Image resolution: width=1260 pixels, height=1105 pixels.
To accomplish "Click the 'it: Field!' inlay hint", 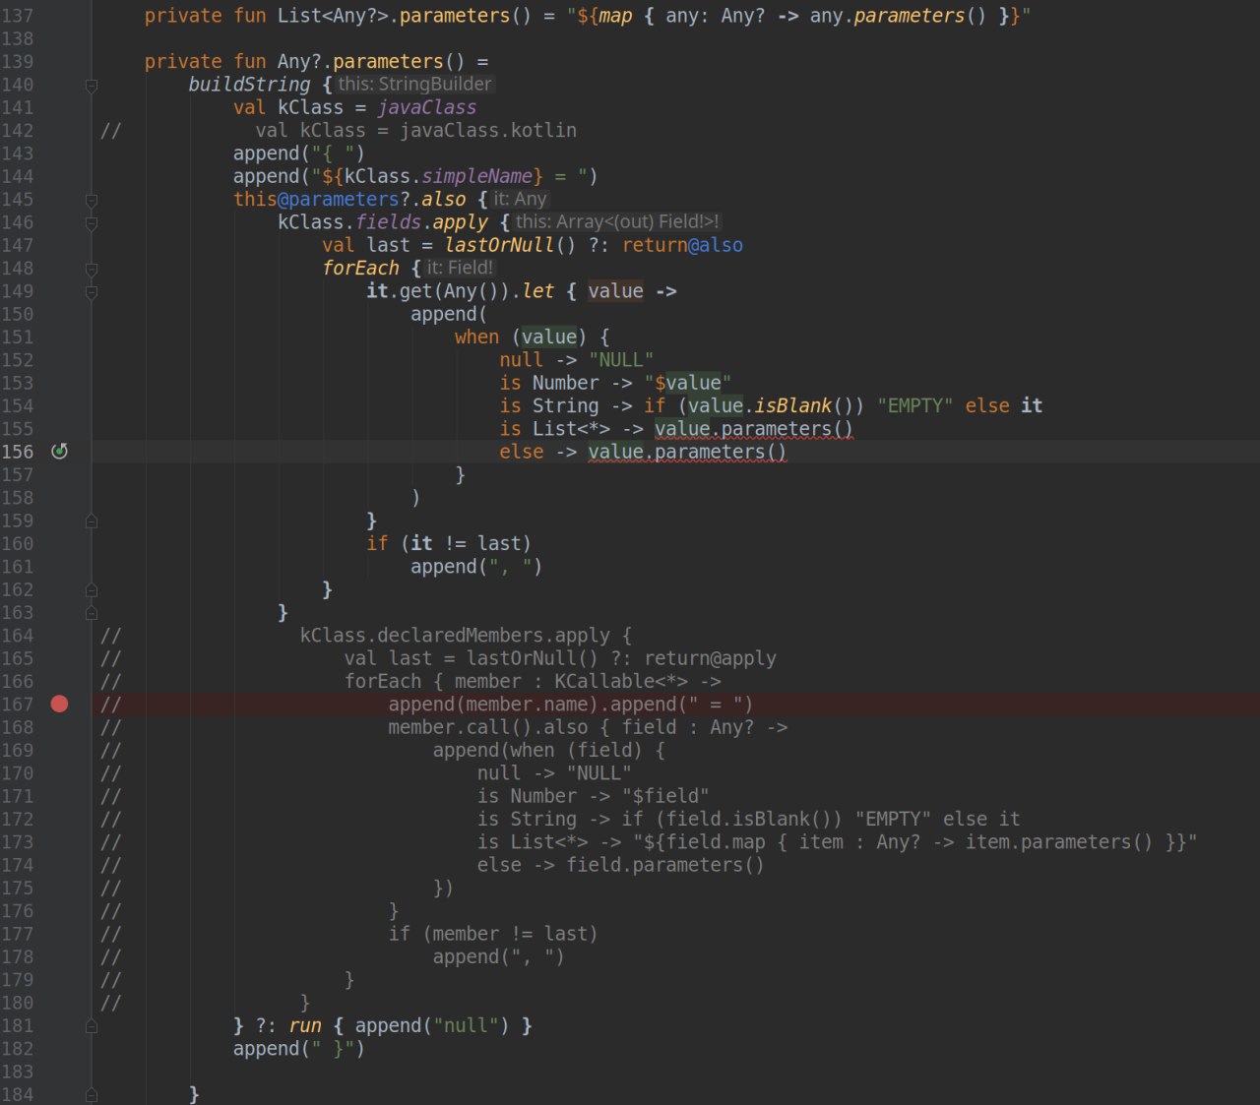I will pyautogui.click(x=460, y=268).
